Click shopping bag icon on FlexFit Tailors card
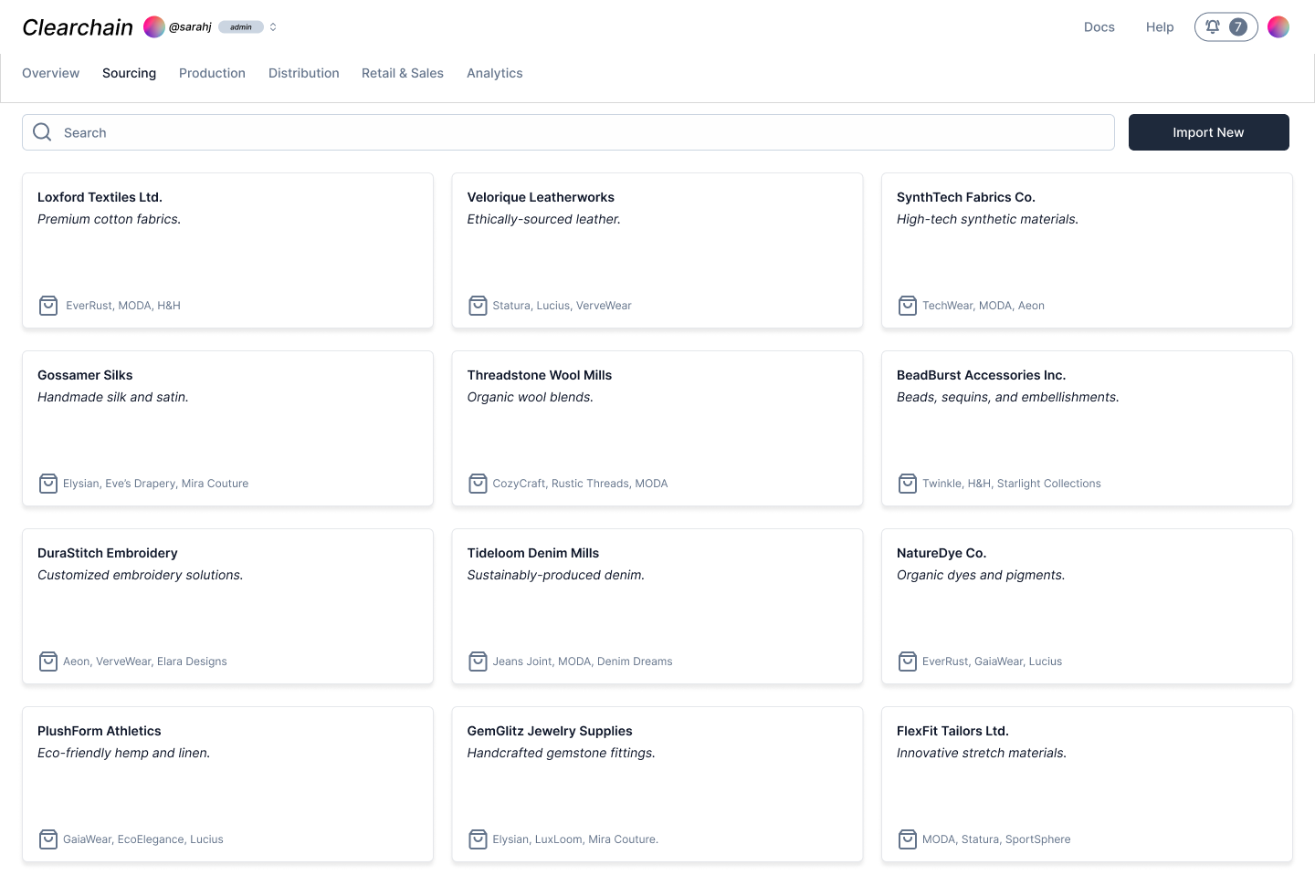 click(907, 839)
